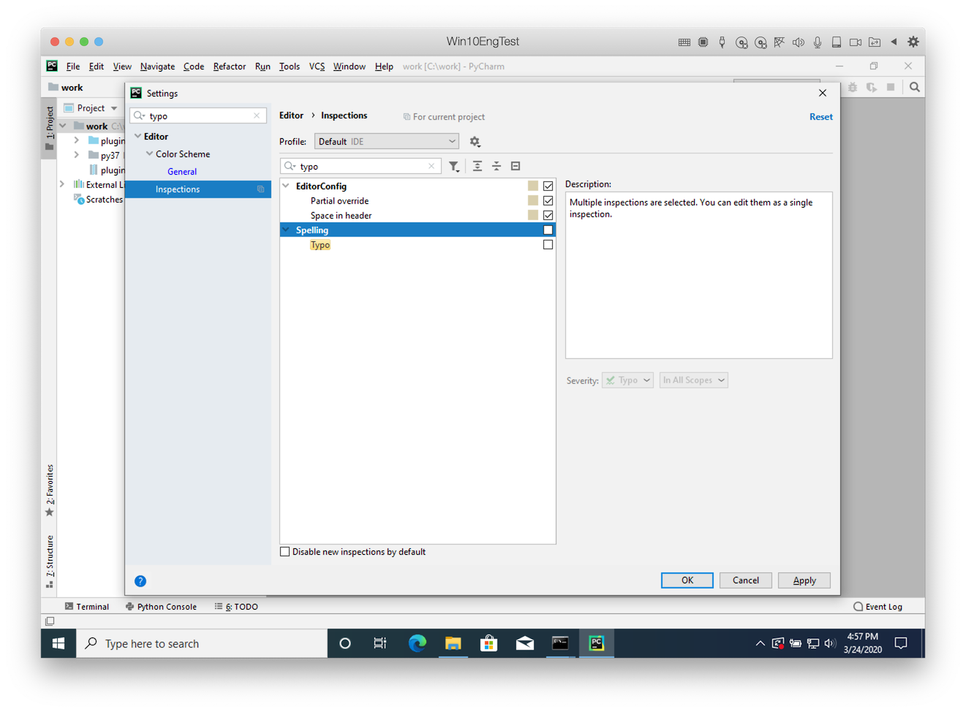Open Microsoft Edge from taskbar

(x=418, y=643)
